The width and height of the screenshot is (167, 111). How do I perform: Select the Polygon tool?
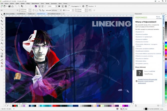pos(2,40)
